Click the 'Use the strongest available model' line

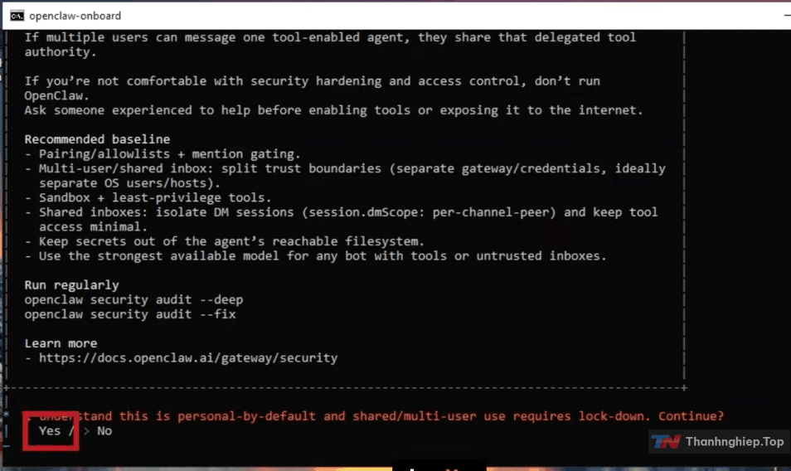[315, 256]
